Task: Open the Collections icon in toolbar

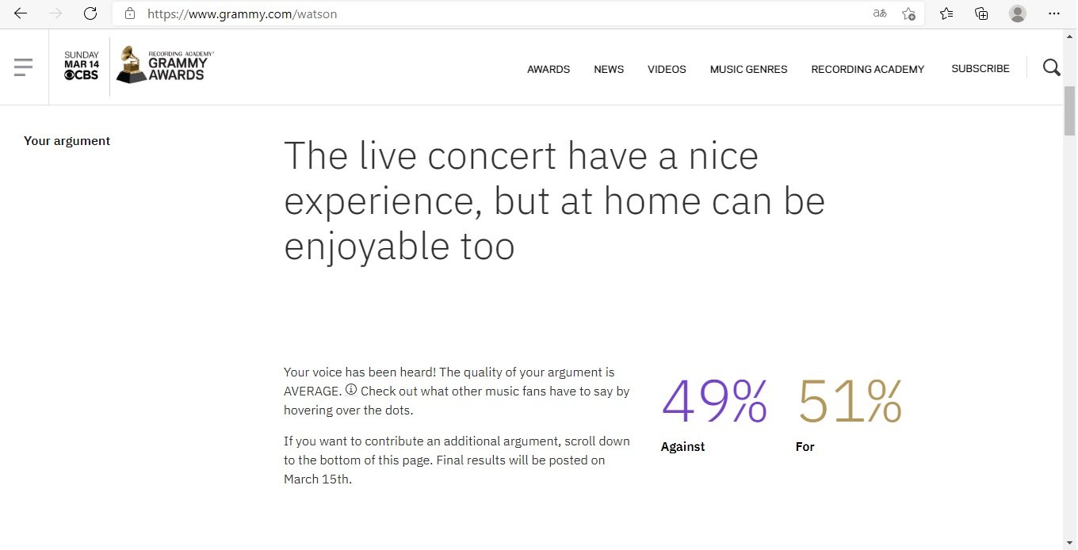Action: coord(981,13)
